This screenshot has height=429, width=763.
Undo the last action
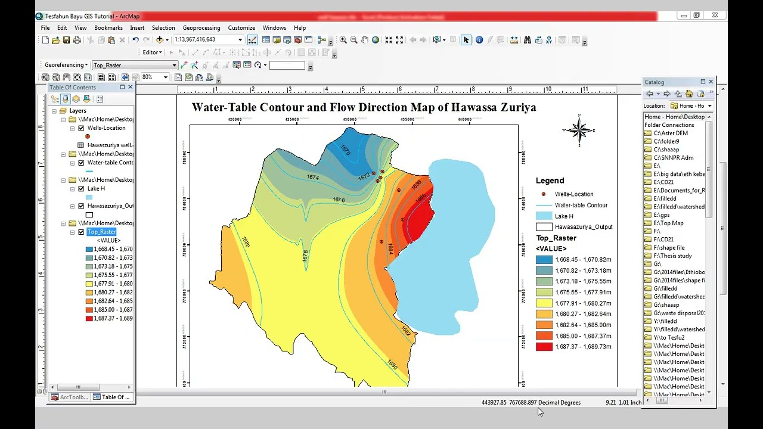135,40
